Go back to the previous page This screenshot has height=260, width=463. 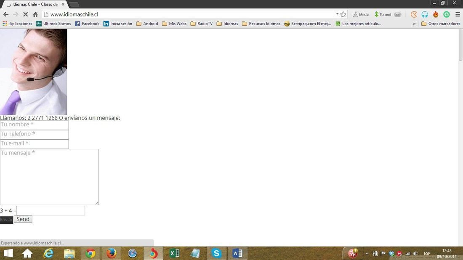tap(6, 14)
